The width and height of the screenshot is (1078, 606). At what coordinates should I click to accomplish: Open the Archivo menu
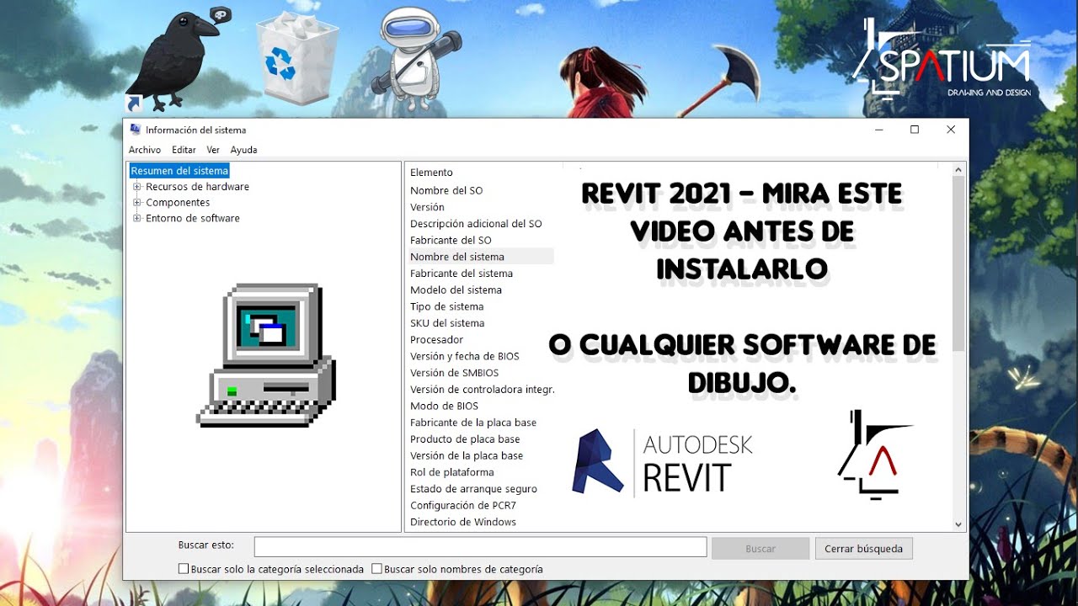145,150
